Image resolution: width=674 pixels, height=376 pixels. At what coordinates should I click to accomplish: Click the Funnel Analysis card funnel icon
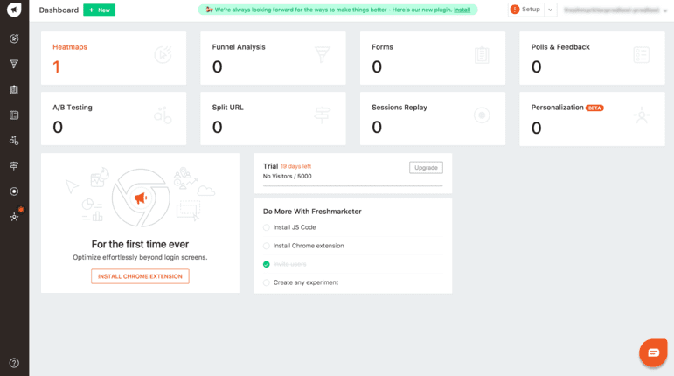(x=322, y=54)
